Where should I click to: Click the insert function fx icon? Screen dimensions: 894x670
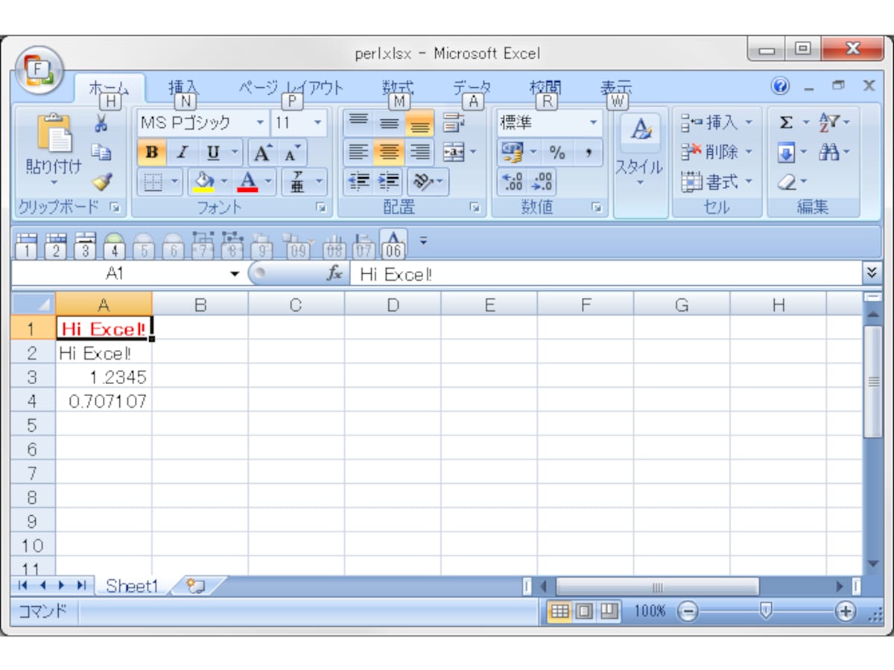pos(335,274)
